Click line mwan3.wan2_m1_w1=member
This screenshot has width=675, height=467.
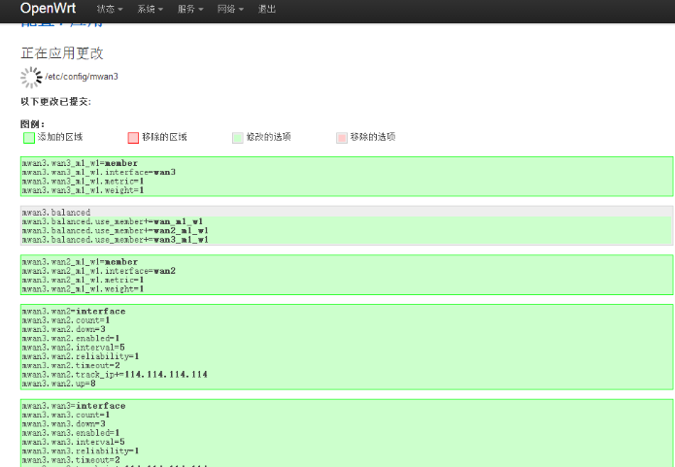pyautogui.click(x=80, y=262)
